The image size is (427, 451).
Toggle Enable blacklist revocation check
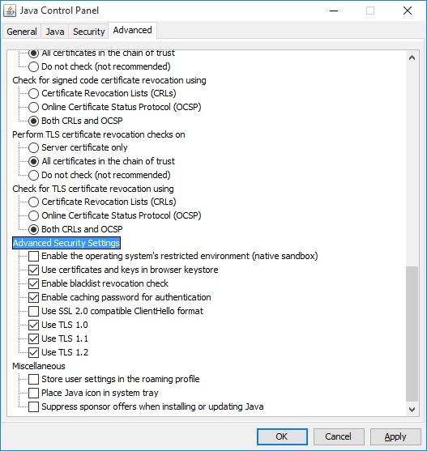[x=34, y=283]
